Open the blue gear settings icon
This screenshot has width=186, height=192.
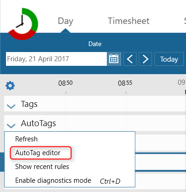pyautogui.click(x=10, y=86)
